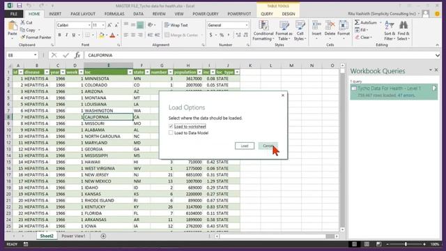Switch to the POWER QUERY ribbon tab
The height and width of the screenshot is (251, 446).
[206, 14]
